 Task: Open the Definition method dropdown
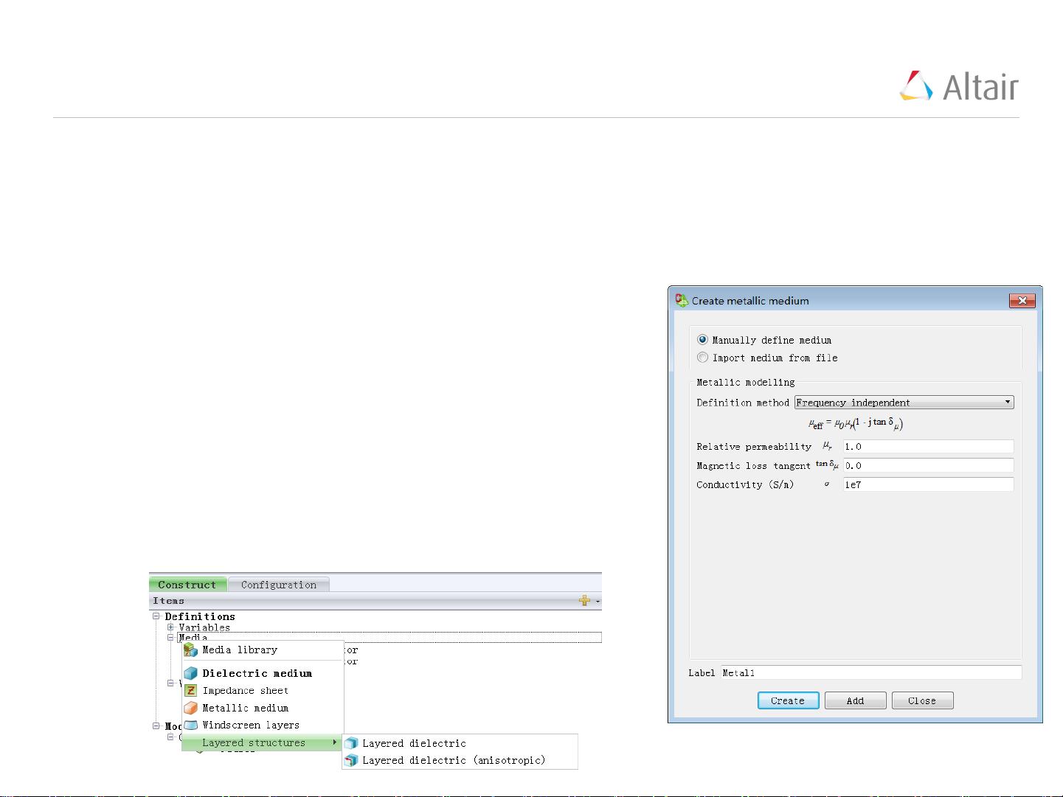pyautogui.click(x=904, y=403)
